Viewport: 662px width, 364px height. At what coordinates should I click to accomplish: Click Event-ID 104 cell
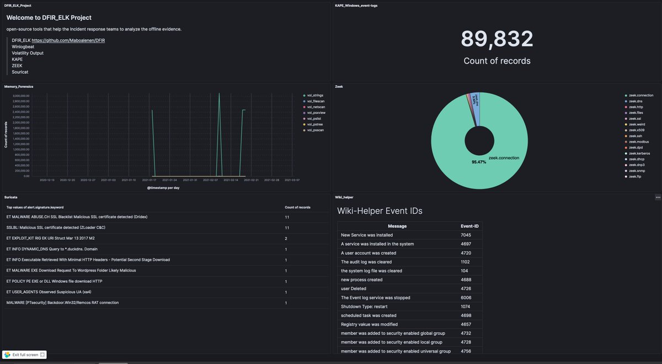tap(464, 271)
